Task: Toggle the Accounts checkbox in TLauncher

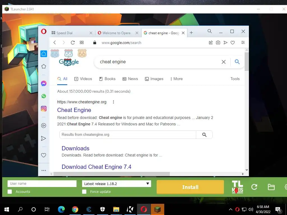Action: click(x=10, y=191)
